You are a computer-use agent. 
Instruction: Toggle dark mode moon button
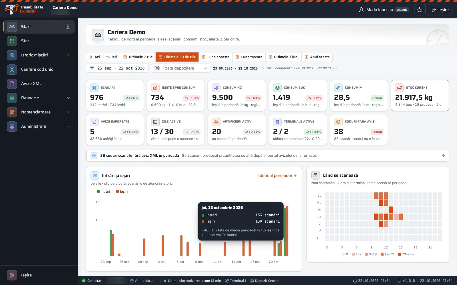pos(420,10)
